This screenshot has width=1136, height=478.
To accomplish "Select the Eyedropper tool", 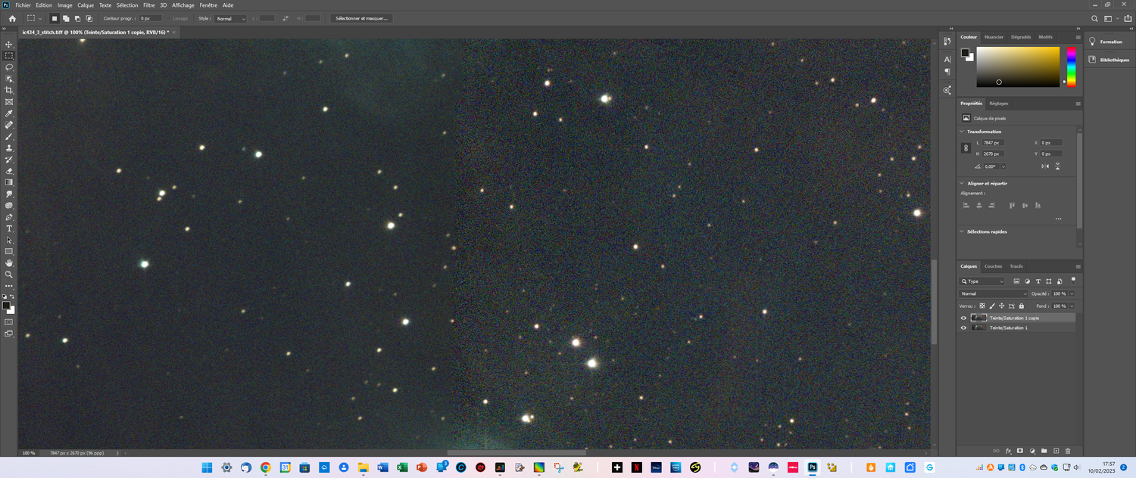I will click(9, 113).
